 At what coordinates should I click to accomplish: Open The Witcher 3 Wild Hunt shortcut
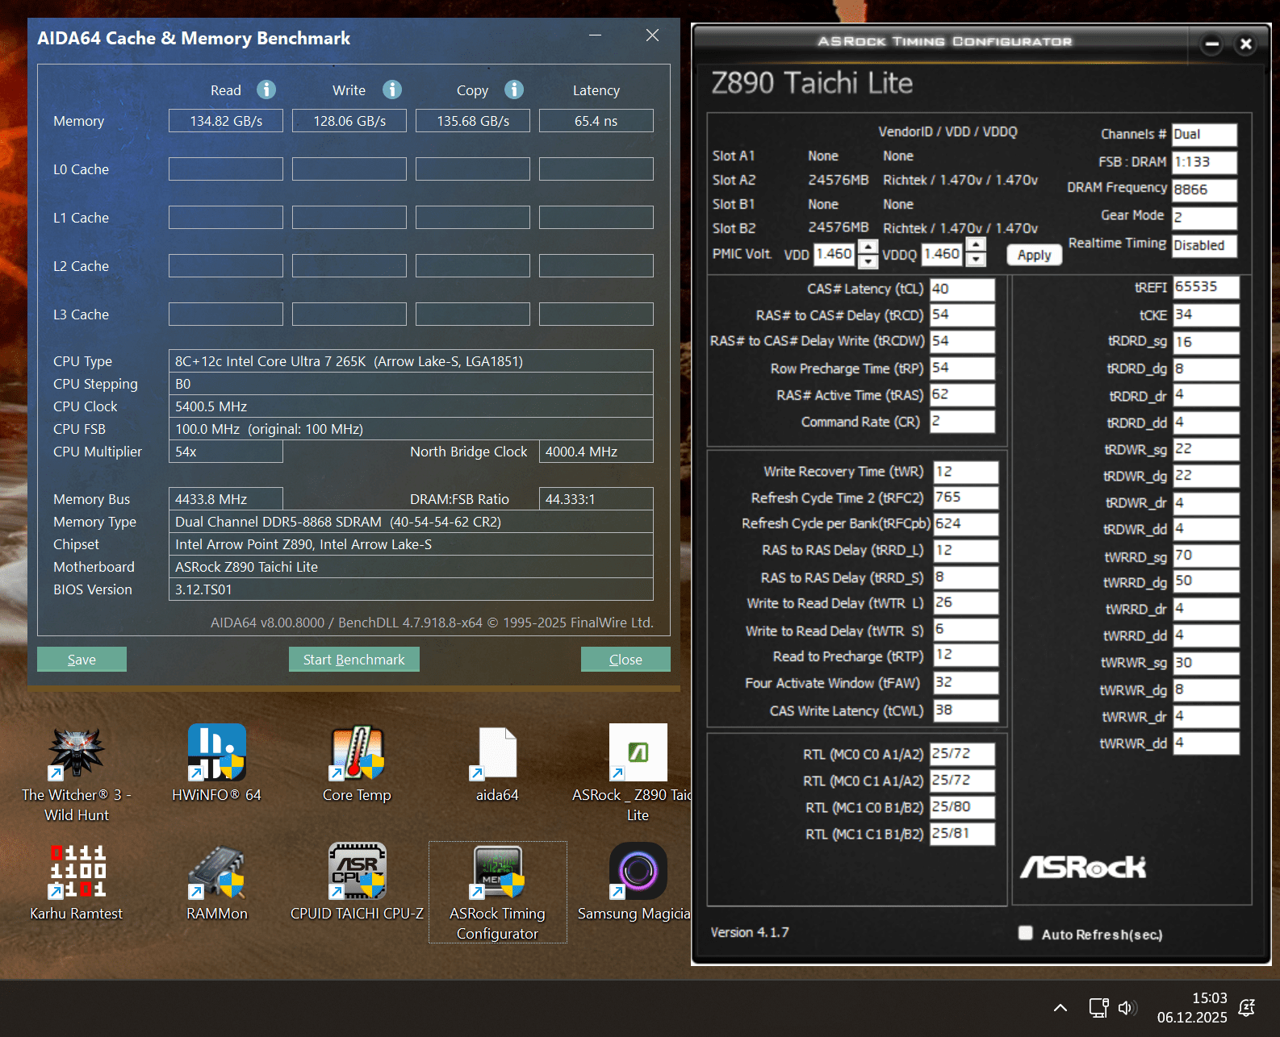click(77, 774)
